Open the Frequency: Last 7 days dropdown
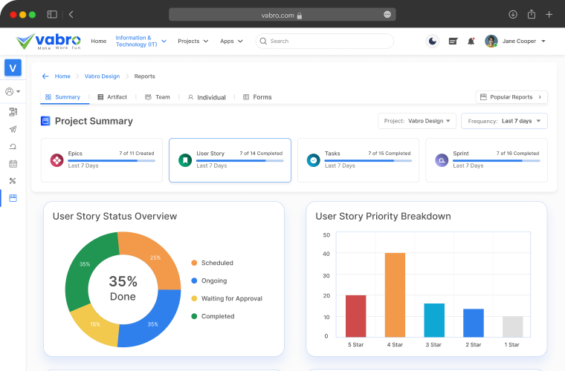 point(504,121)
